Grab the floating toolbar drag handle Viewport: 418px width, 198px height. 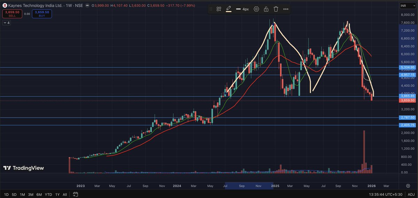pyautogui.click(x=210, y=9)
